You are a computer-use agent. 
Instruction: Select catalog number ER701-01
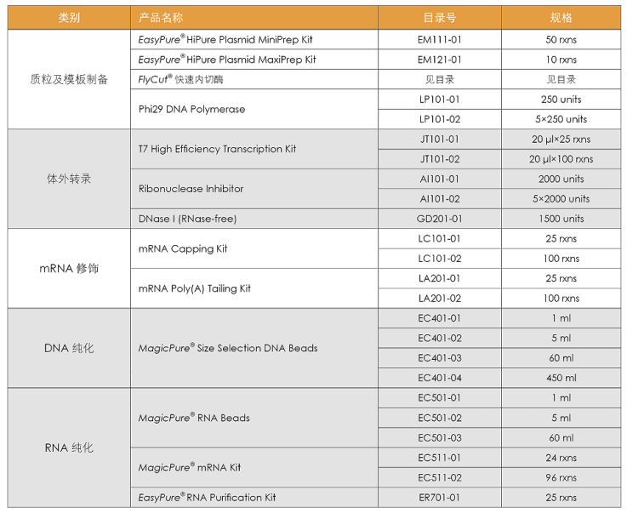(440, 498)
